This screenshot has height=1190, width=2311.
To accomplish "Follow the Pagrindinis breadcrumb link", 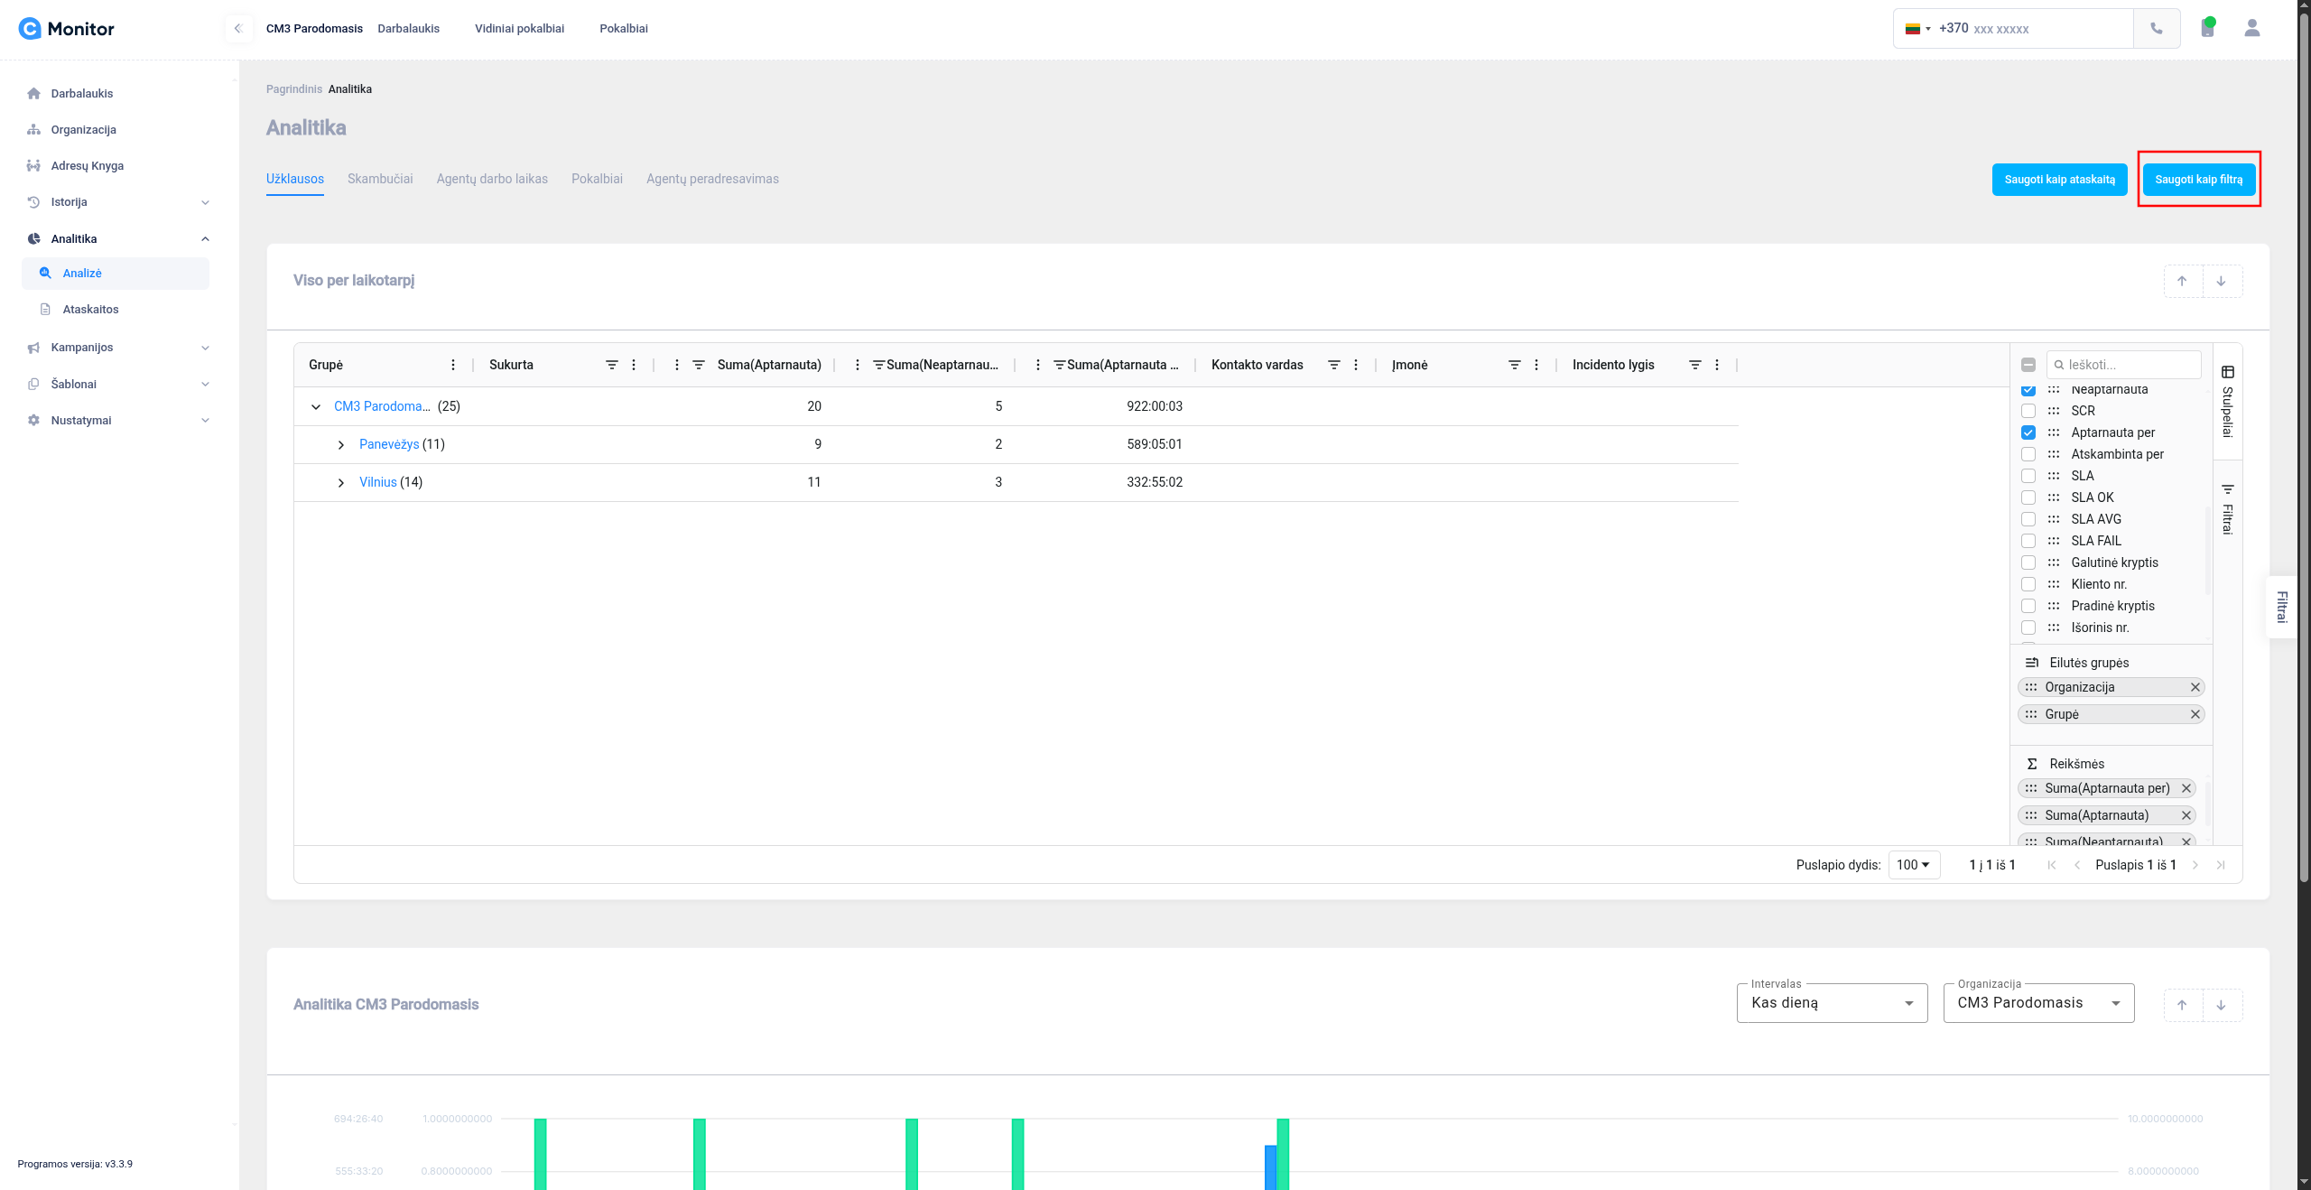I will [x=293, y=89].
